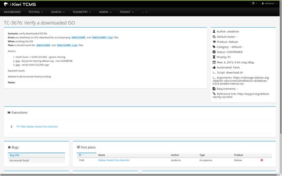Click the Kiwi TCMS bird logo
Screen dimensions: 282x176
(x=6, y=4)
